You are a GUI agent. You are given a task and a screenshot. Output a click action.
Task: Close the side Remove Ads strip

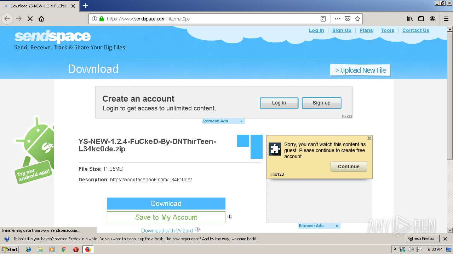pos(337,226)
